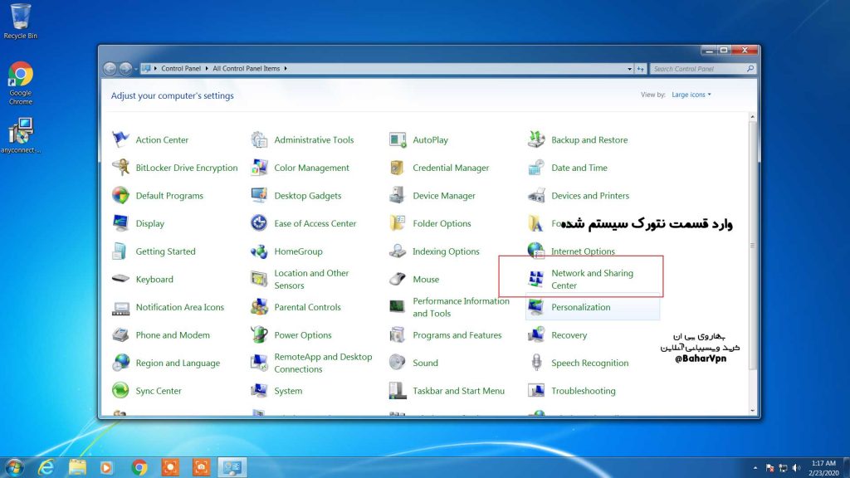Click the scroll down arrow of item list

point(753,410)
